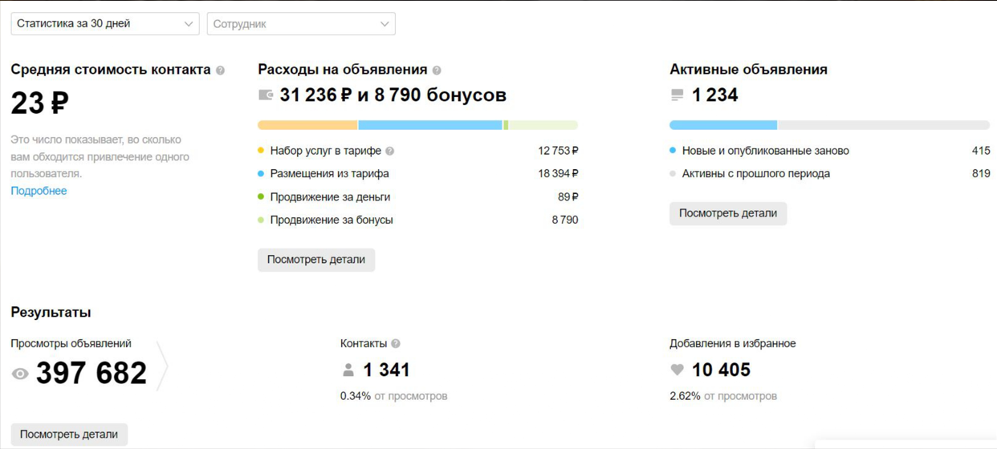Click the yellow dot for "Набор услуг в тарифе"
The height and width of the screenshot is (449, 997).
261,151
